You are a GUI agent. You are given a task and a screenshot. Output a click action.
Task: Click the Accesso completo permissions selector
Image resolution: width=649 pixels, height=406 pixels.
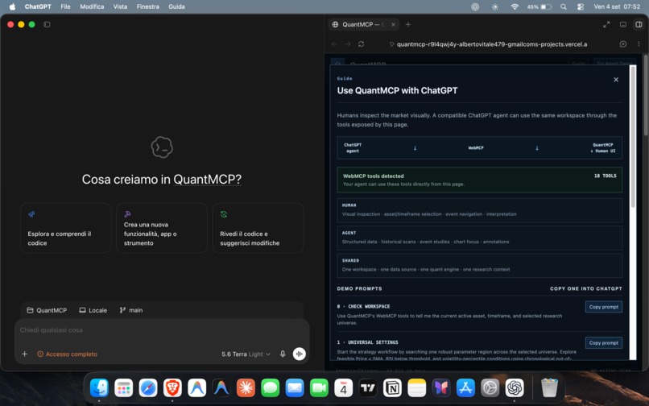pyautogui.click(x=67, y=354)
